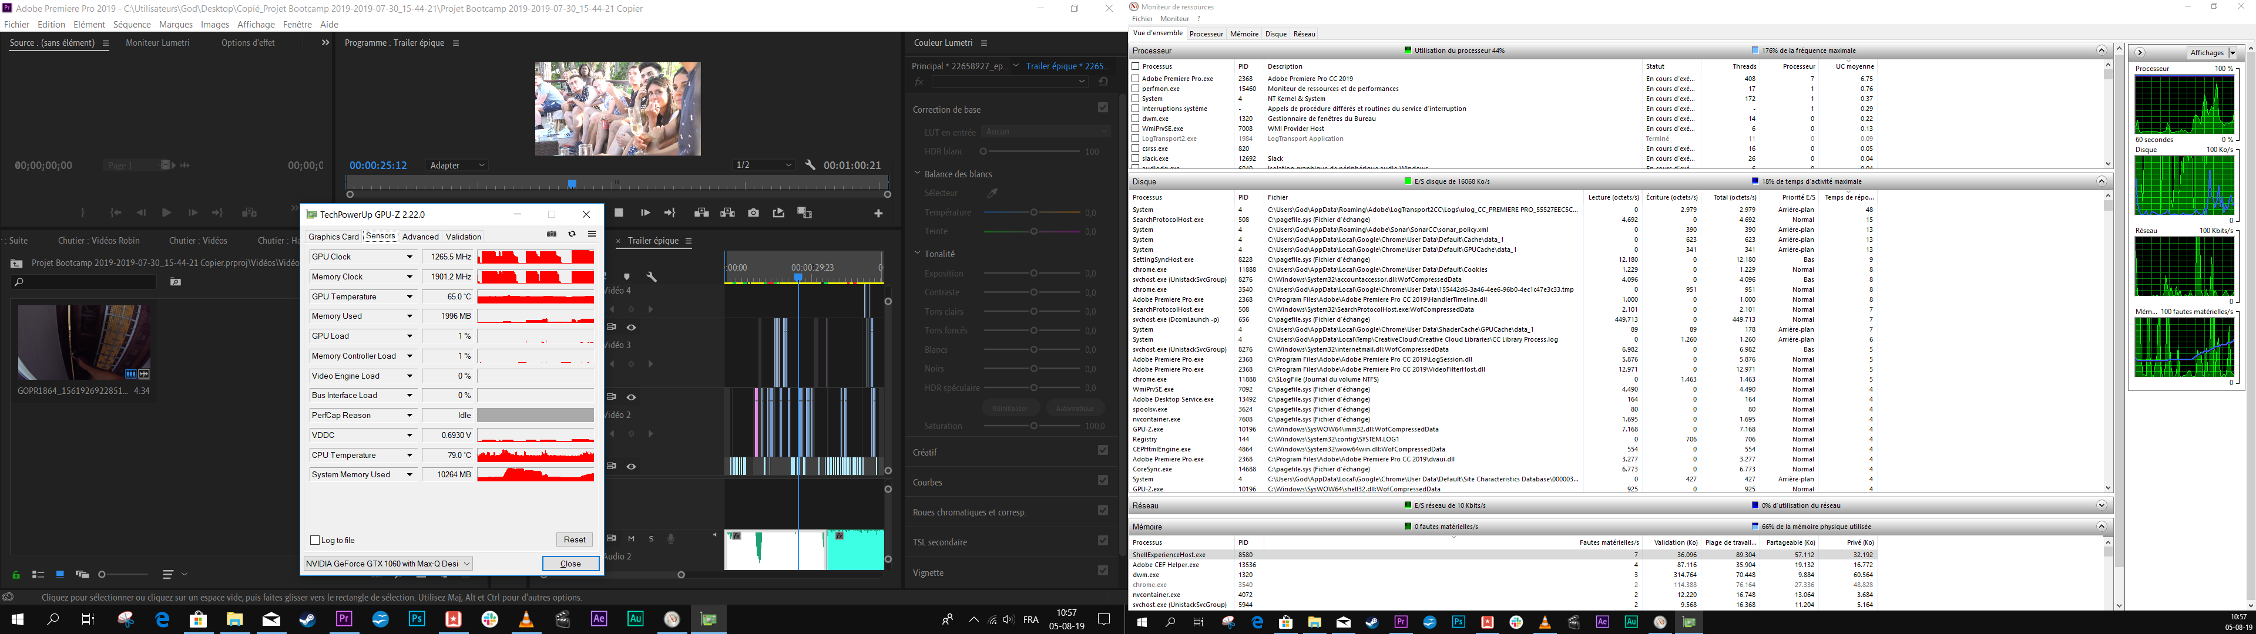Viewport: 2256px width, 634px height.
Task: Open the Fenêtre menu in Premiere
Action: pyautogui.click(x=297, y=25)
